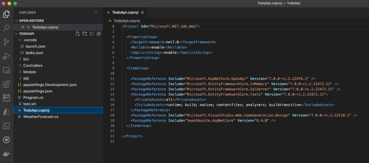Select the TodoApi.csproj editor tab
This screenshot has height=163, width=369.
tap(125, 13)
